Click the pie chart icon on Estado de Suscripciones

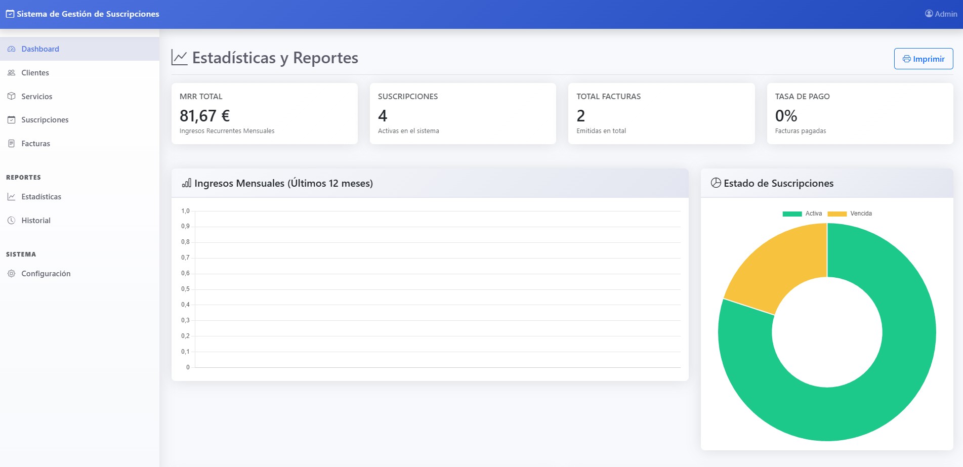(x=715, y=183)
